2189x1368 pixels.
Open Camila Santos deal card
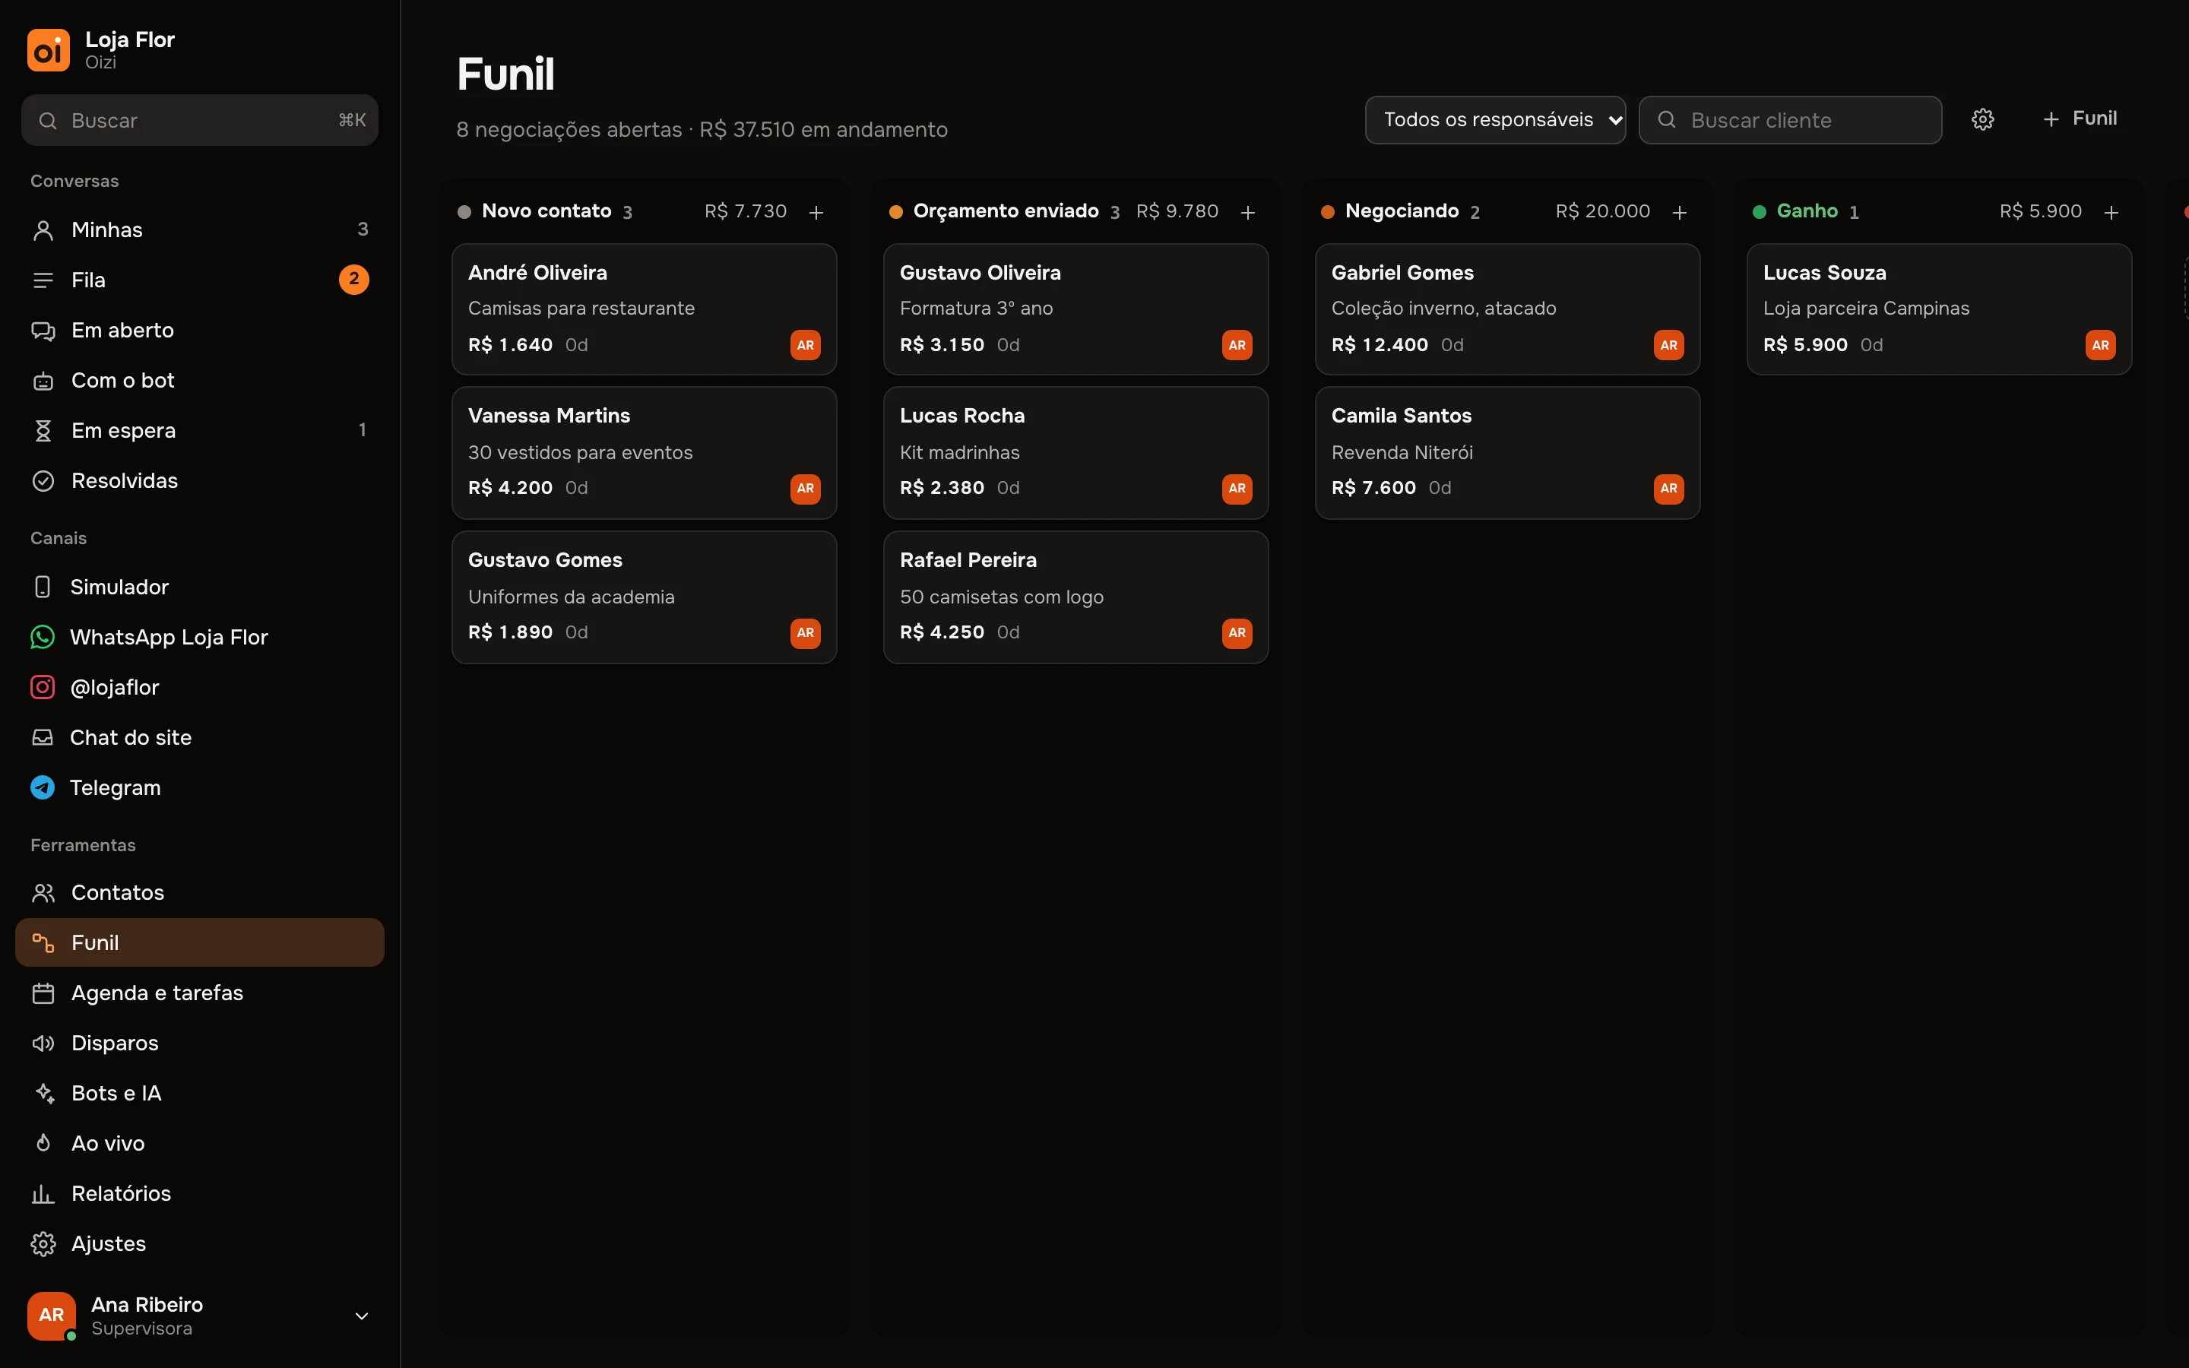click(1507, 452)
